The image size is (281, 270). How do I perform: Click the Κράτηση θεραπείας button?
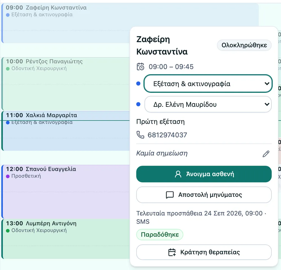[204, 252]
